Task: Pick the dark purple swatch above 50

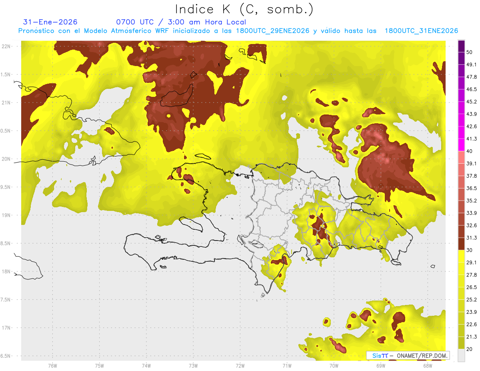Action: [461, 46]
